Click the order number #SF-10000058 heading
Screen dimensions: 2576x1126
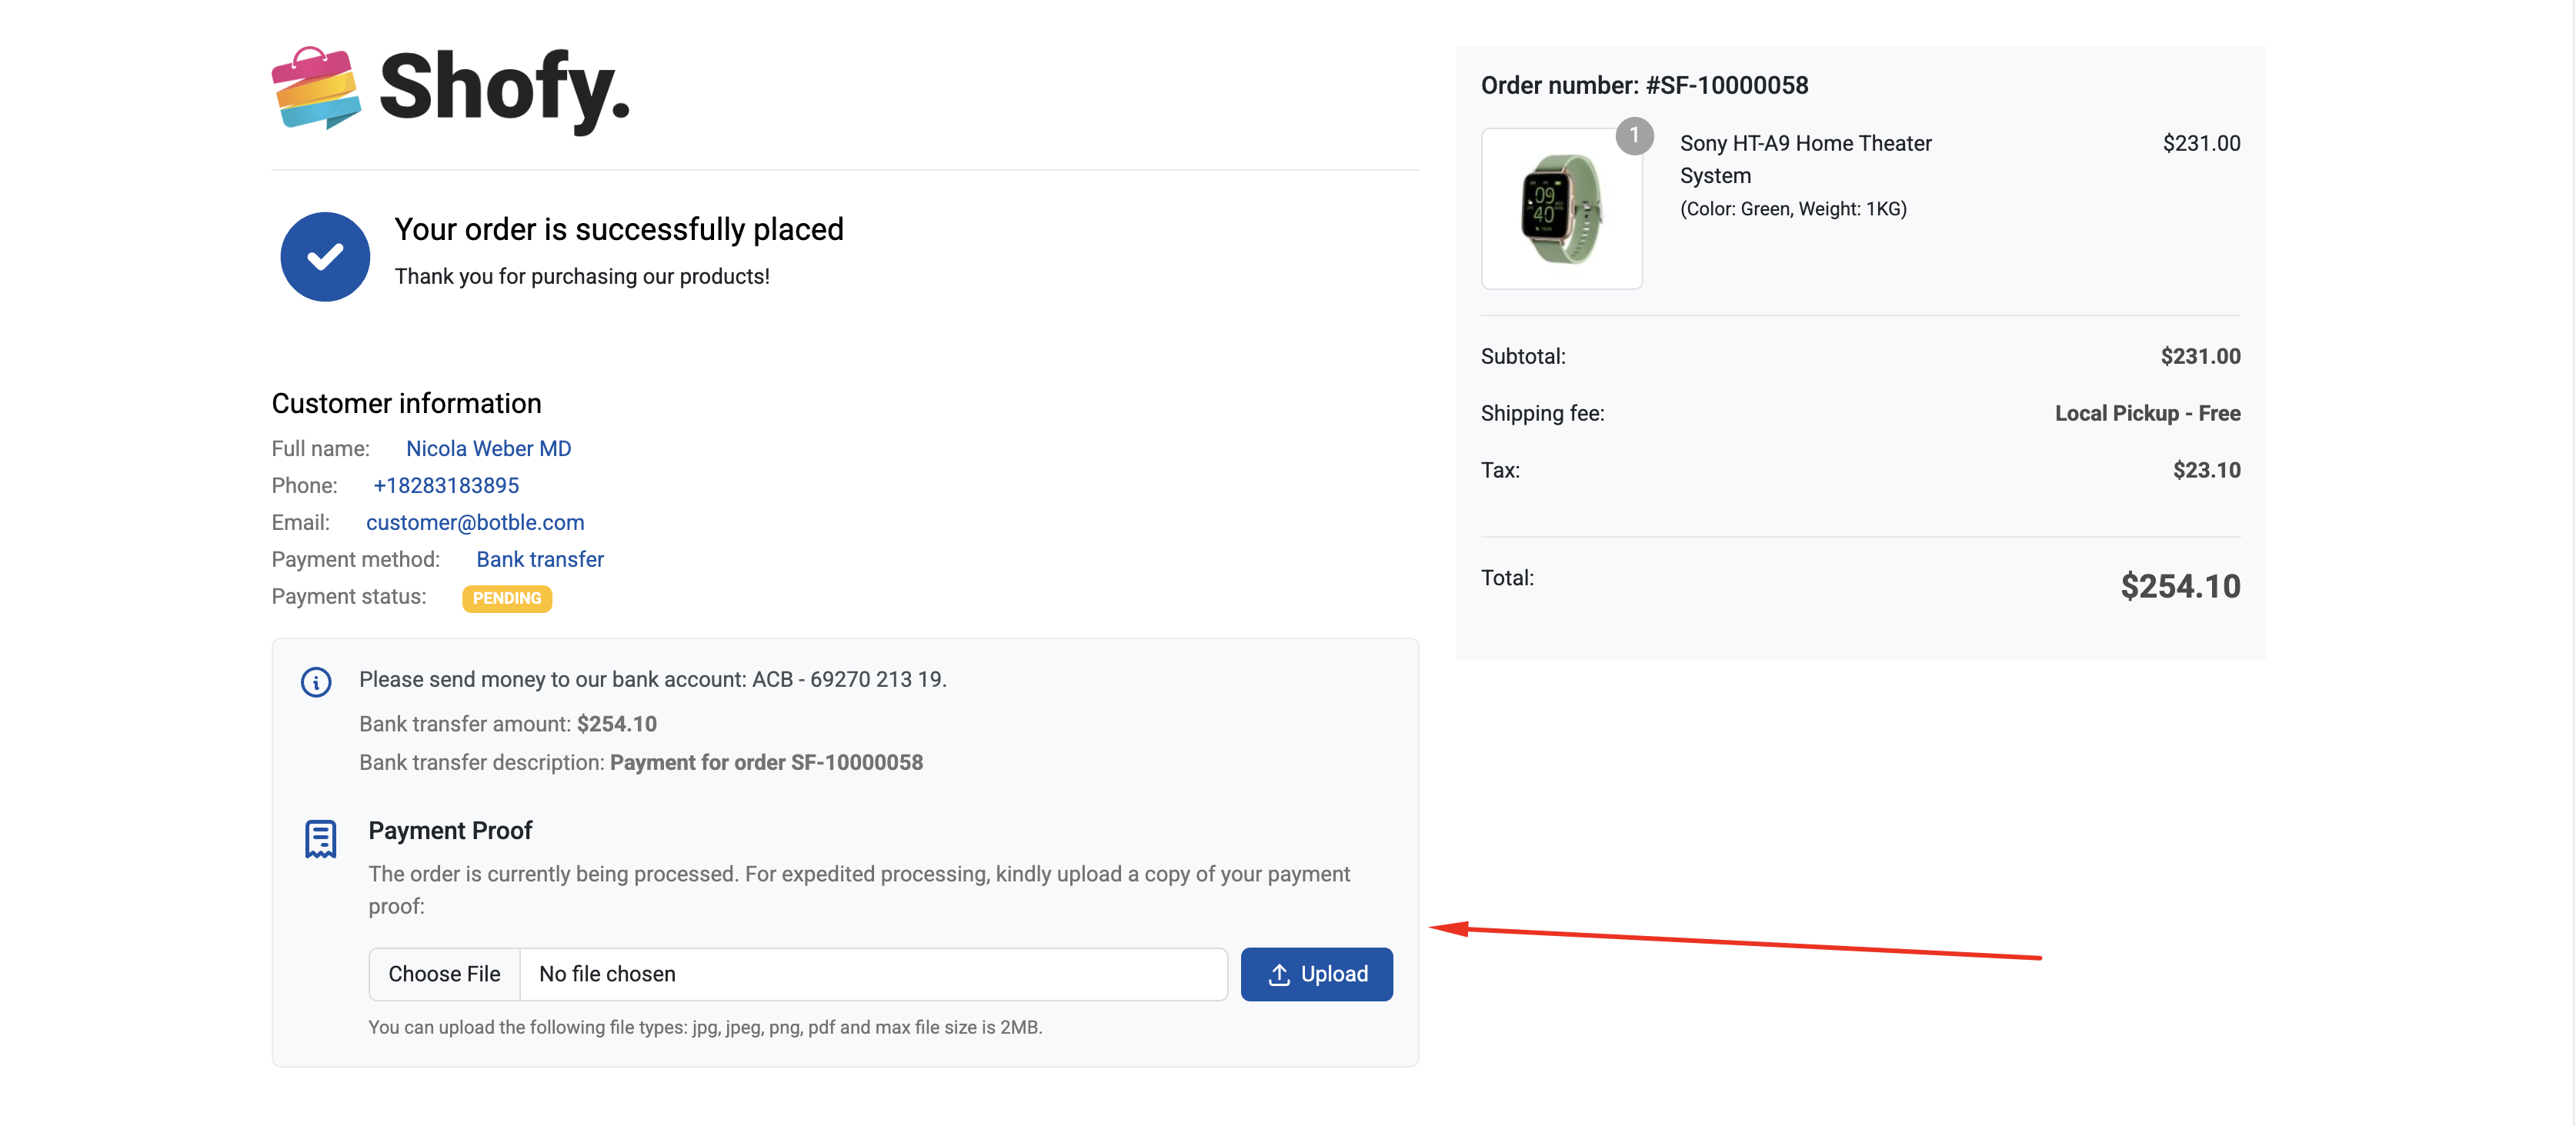(x=1644, y=86)
